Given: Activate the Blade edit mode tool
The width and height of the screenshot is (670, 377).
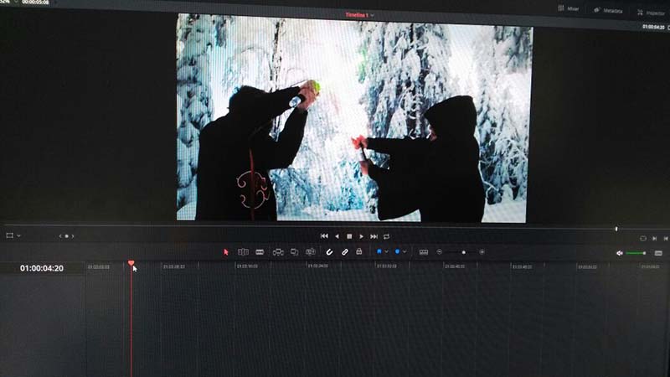Looking at the screenshot, I should [260, 252].
